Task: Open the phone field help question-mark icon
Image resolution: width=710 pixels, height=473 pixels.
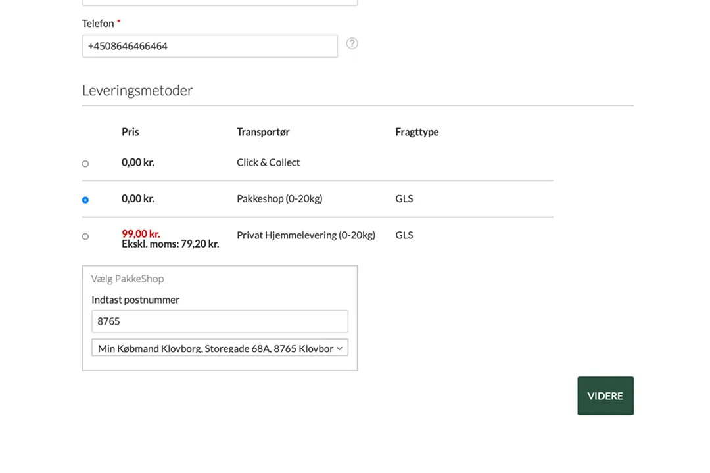Action: click(352, 43)
